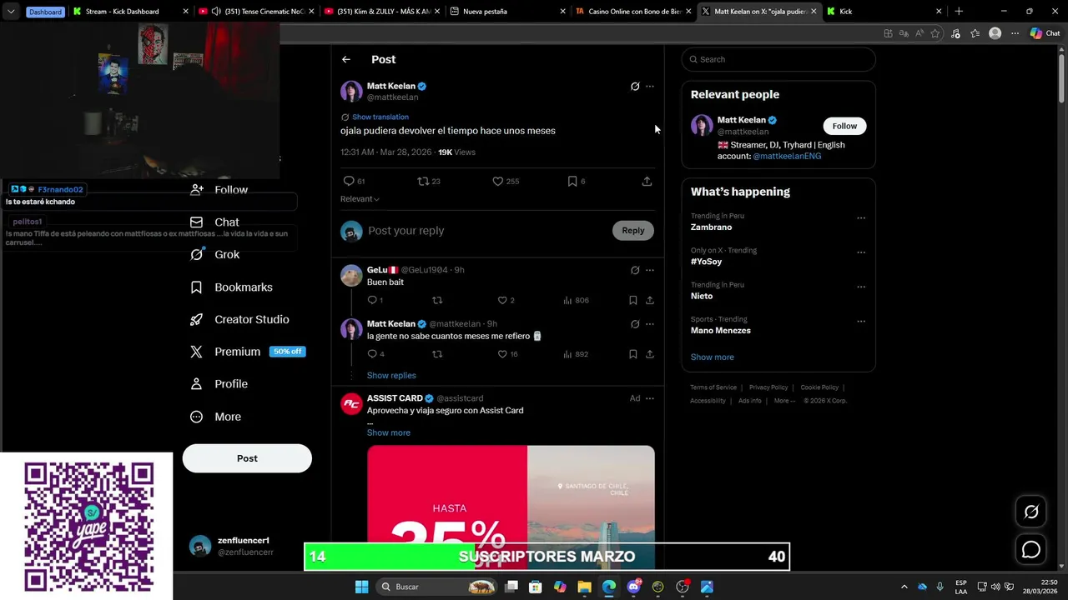Reply to Matt Keelan's comment with 4 replies
The image size is (1068, 600).
click(x=375, y=354)
